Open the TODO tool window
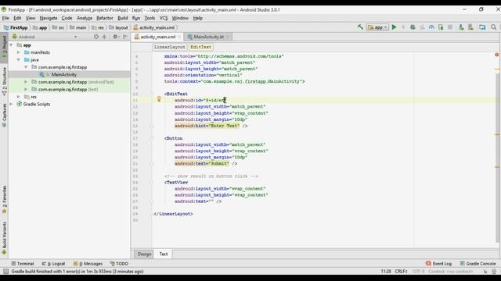 tap(119, 264)
